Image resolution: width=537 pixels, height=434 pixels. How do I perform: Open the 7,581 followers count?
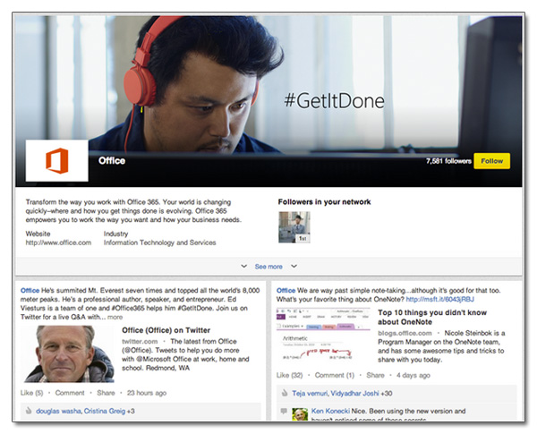[448, 161]
